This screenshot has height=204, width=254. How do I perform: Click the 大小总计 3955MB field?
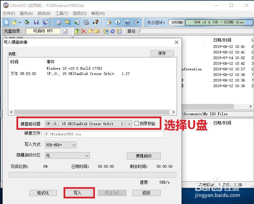tap(176, 22)
